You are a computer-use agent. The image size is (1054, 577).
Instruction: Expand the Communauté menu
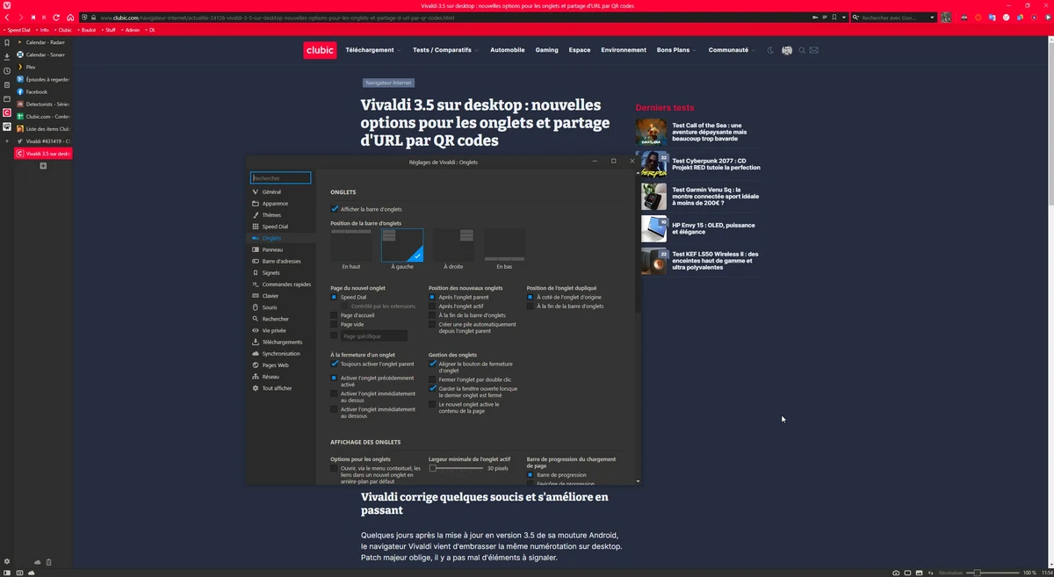[x=732, y=50]
